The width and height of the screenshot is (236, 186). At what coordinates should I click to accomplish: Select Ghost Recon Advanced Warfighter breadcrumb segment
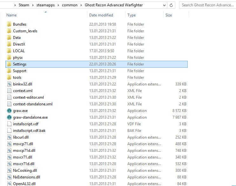[114, 5]
